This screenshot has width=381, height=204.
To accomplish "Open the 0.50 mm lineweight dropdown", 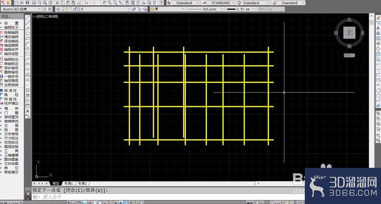I will (x=240, y=9).
